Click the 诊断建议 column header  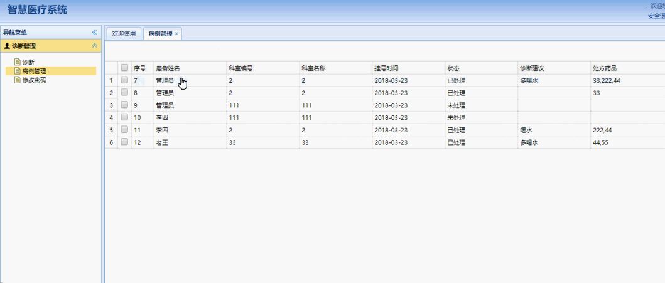coord(554,68)
